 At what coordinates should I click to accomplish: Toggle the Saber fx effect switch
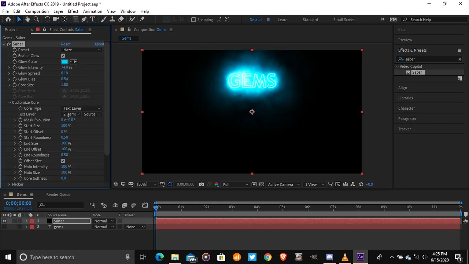tap(9, 44)
